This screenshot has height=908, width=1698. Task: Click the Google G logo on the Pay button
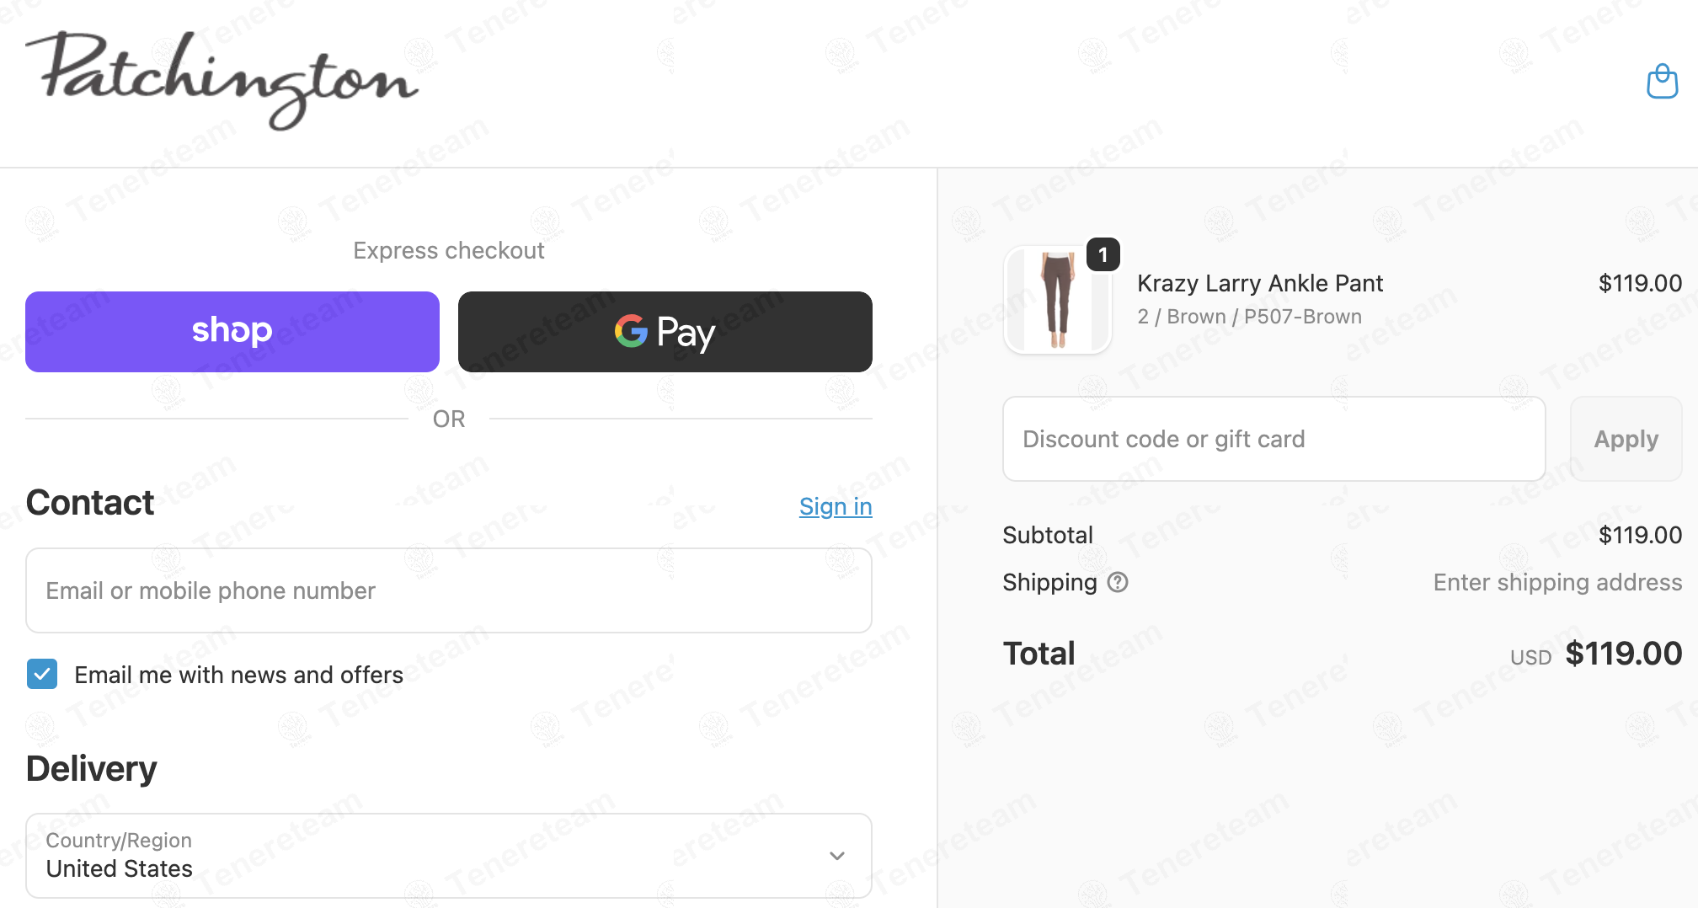[631, 331]
